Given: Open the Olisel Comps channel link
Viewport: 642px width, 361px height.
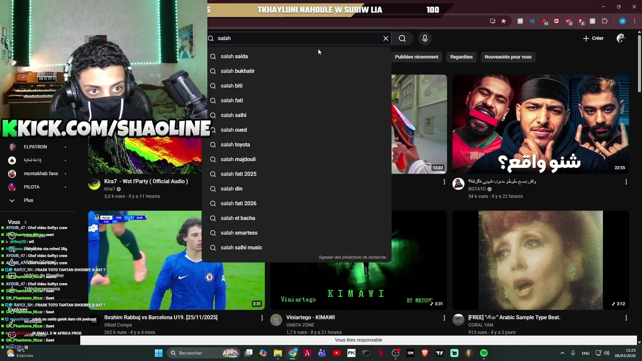Looking at the screenshot, I should click(x=118, y=325).
